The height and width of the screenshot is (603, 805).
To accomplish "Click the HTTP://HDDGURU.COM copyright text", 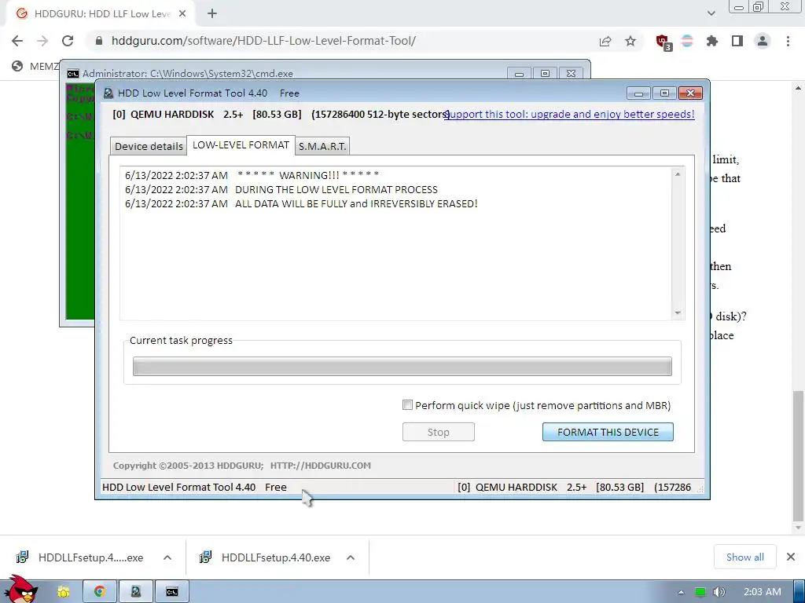I will point(321,466).
